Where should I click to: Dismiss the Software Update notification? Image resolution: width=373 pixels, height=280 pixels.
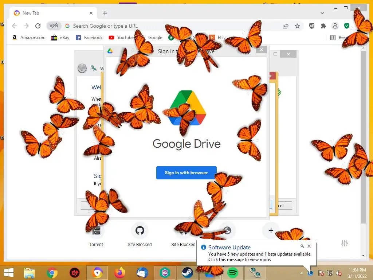pyautogui.click(x=309, y=246)
